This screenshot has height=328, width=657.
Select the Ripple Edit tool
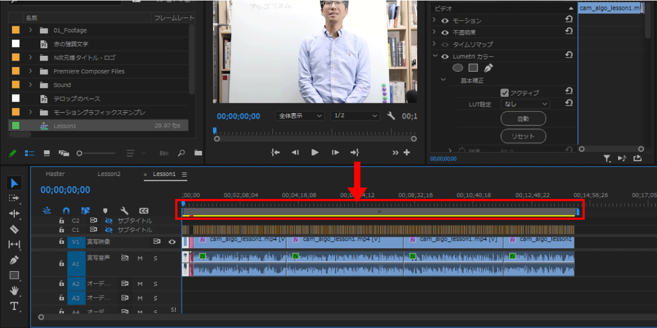[x=15, y=214]
